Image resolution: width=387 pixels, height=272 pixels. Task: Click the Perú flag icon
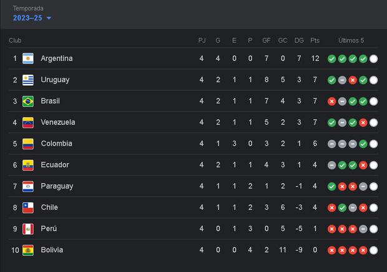coord(27,228)
